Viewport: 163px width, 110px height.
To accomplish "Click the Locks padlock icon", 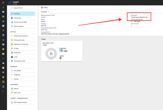I will (12, 57).
